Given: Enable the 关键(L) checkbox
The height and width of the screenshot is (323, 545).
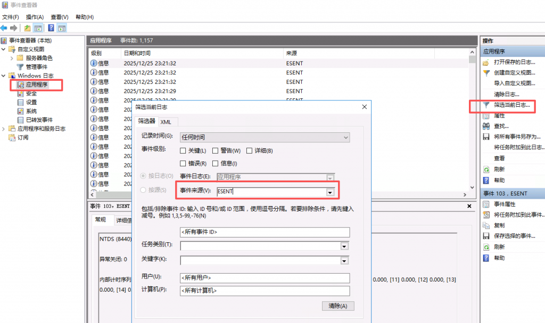Looking at the screenshot, I should coord(184,151).
